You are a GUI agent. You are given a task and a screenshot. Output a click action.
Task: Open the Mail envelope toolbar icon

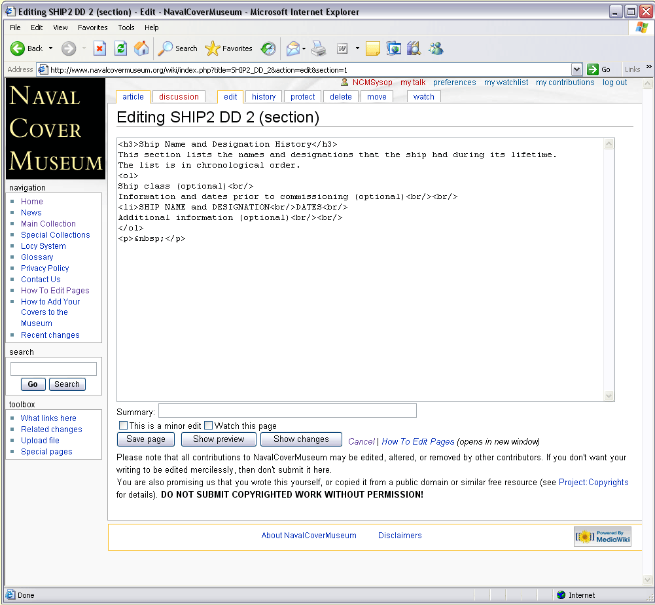point(292,48)
